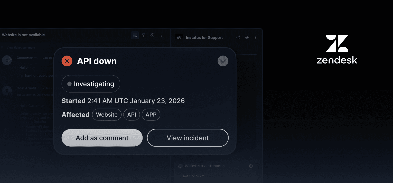Collapse the API down incident card chevron
The width and height of the screenshot is (393, 183).
pyautogui.click(x=223, y=61)
